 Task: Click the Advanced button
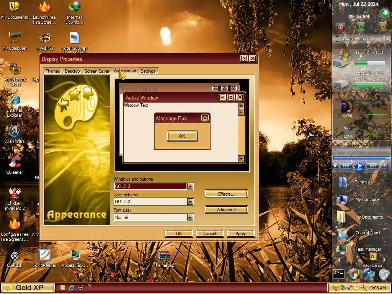click(x=226, y=210)
